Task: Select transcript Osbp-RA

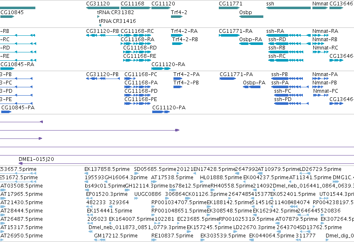Action: [250, 40]
